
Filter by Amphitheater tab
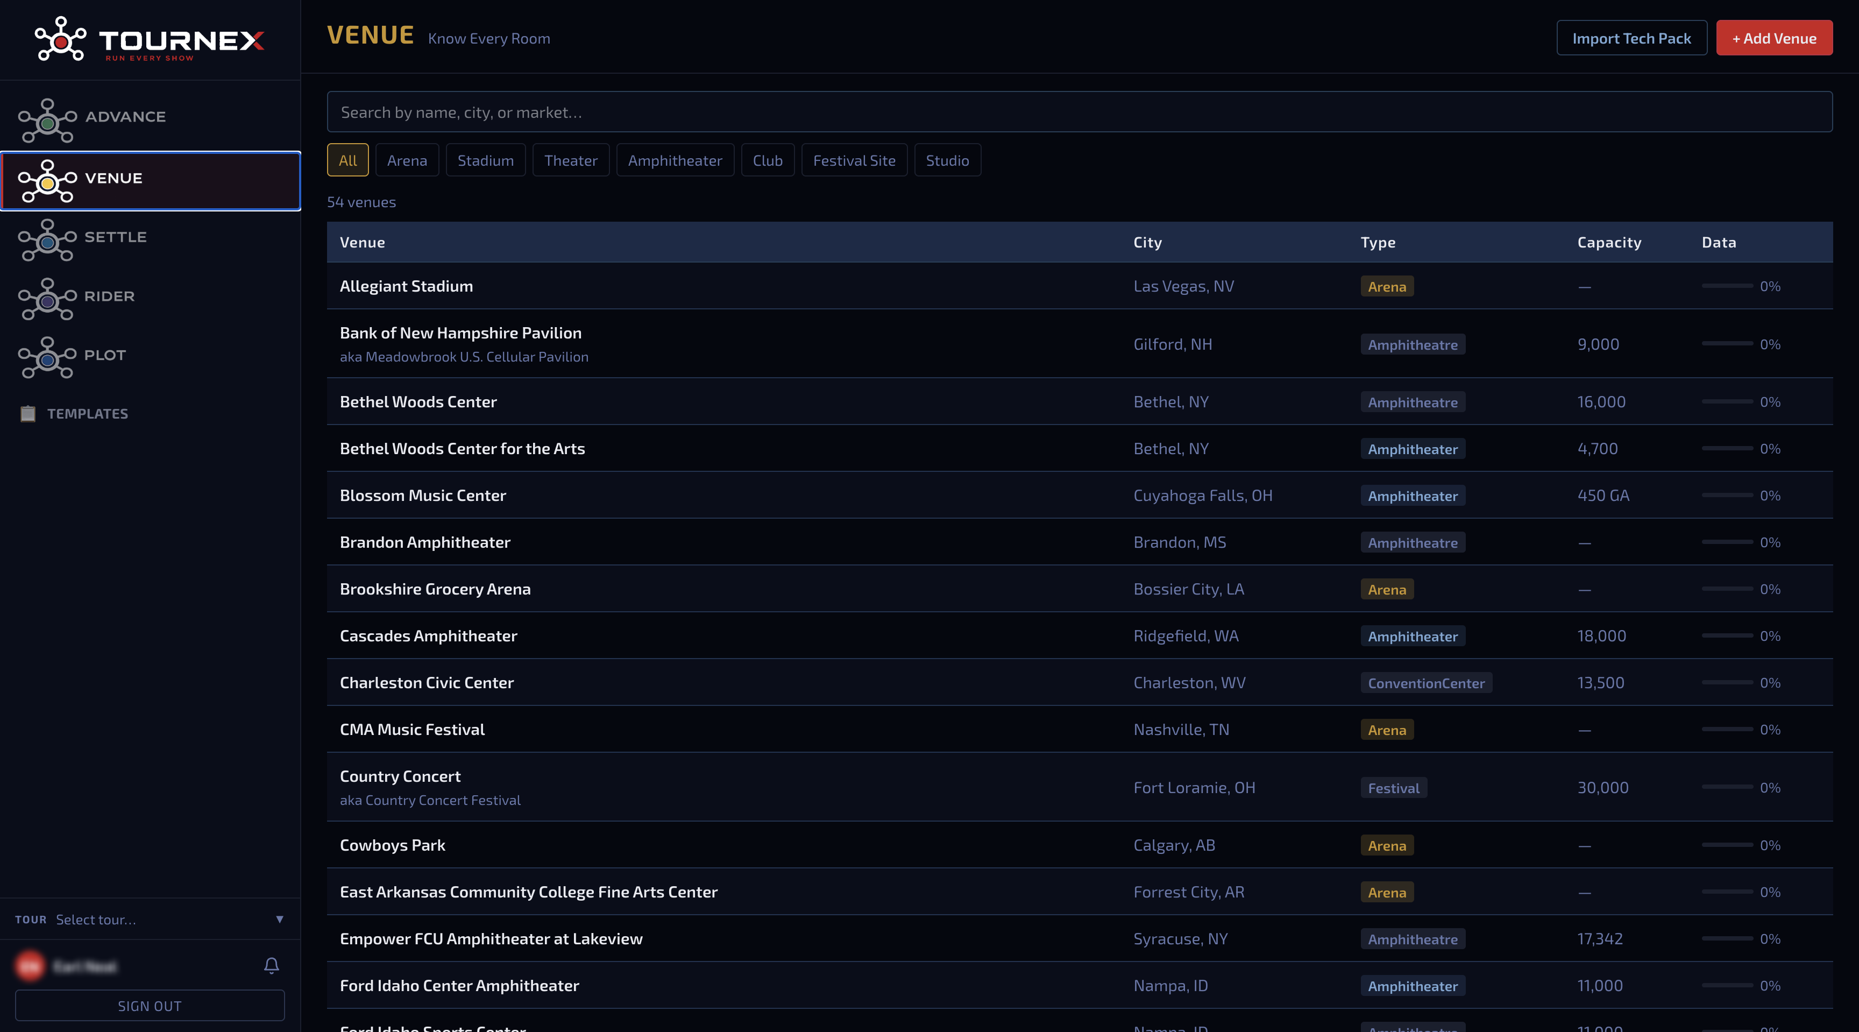point(675,160)
